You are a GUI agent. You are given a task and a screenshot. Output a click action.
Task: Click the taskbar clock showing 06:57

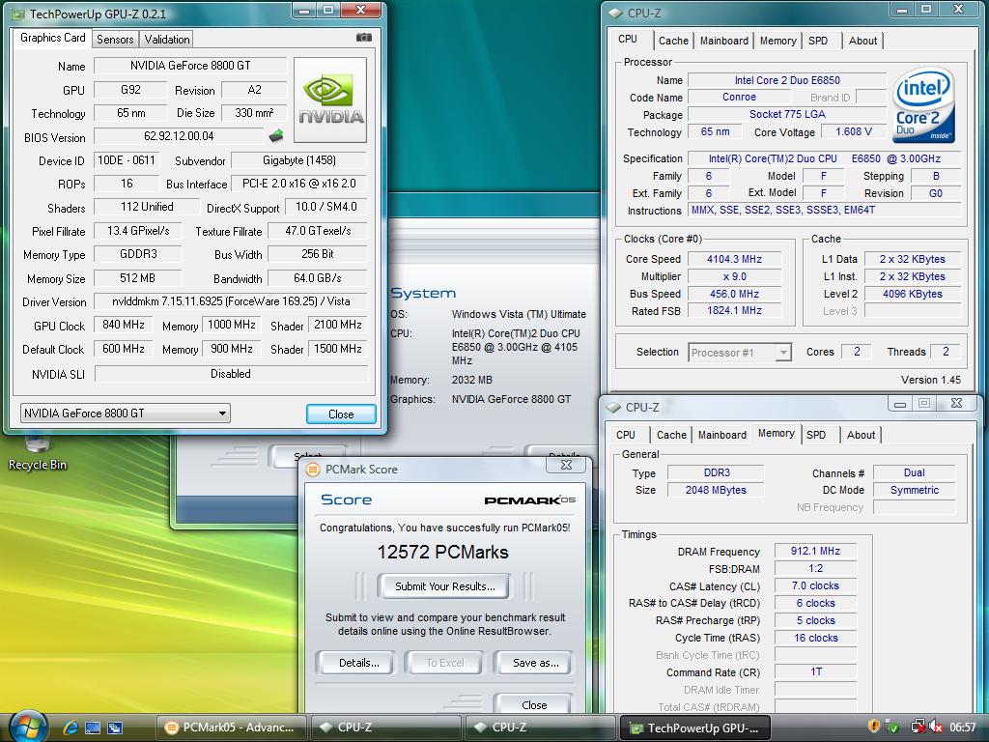[x=963, y=728]
